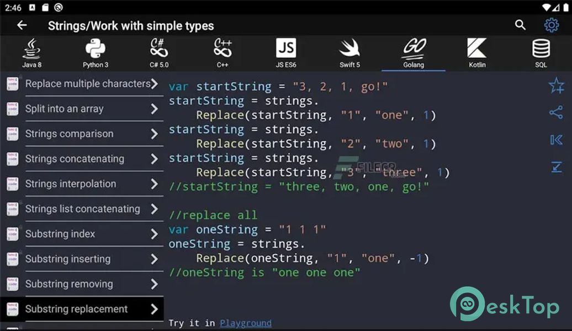Switch to the Python 3 language tab
The height and width of the screenshot is (331, 572).
[95, 53]
